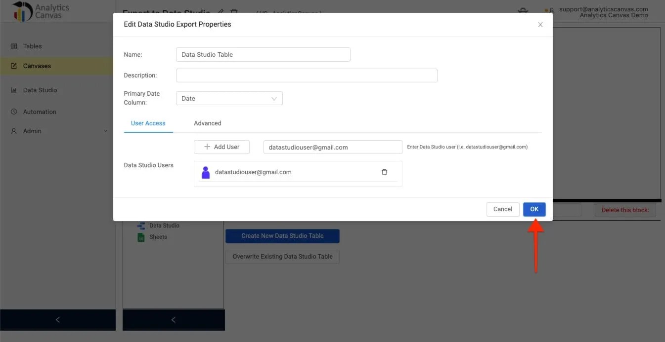Click the green Sheets icon
This screenshot has height=342, width=665.
point(141,237)
